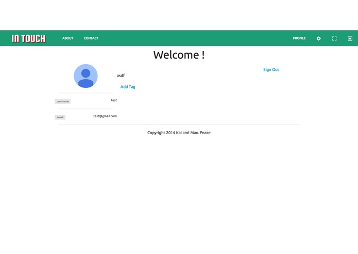358x254 pixels.
Task: Click the Add Tag link
Action: pyautogui.click(x=128, y=87)
